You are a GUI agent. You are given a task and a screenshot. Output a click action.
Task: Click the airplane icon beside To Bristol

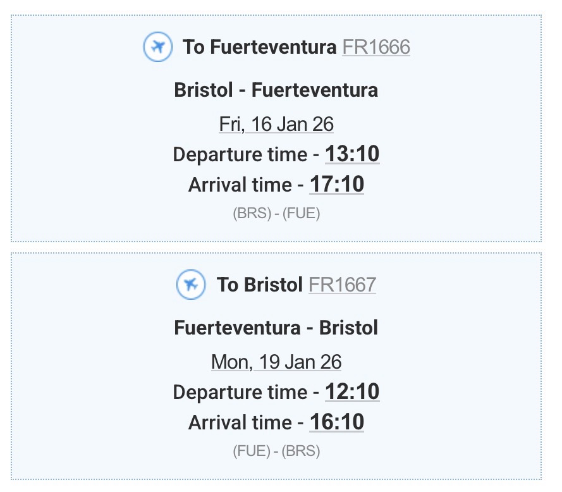click(191, 285)
